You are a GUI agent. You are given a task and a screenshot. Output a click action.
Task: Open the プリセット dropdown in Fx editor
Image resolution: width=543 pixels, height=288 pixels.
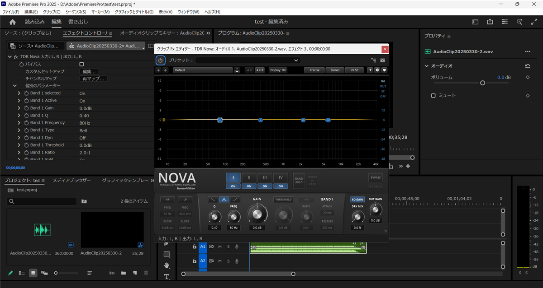pyautogui.click(x=248, y=60)
